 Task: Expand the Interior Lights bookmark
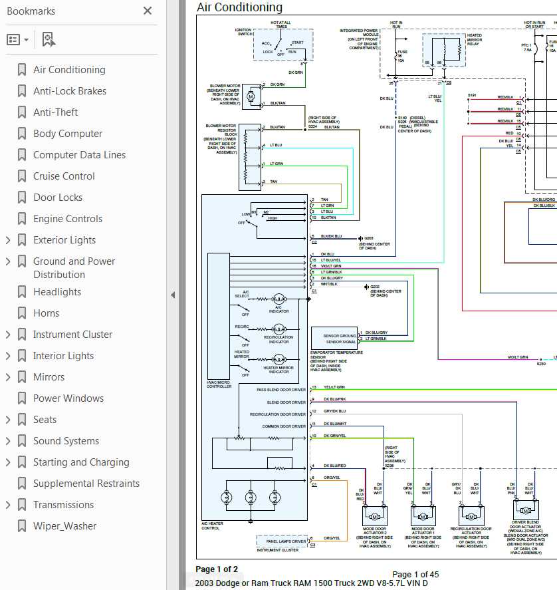tap(8, 356)
